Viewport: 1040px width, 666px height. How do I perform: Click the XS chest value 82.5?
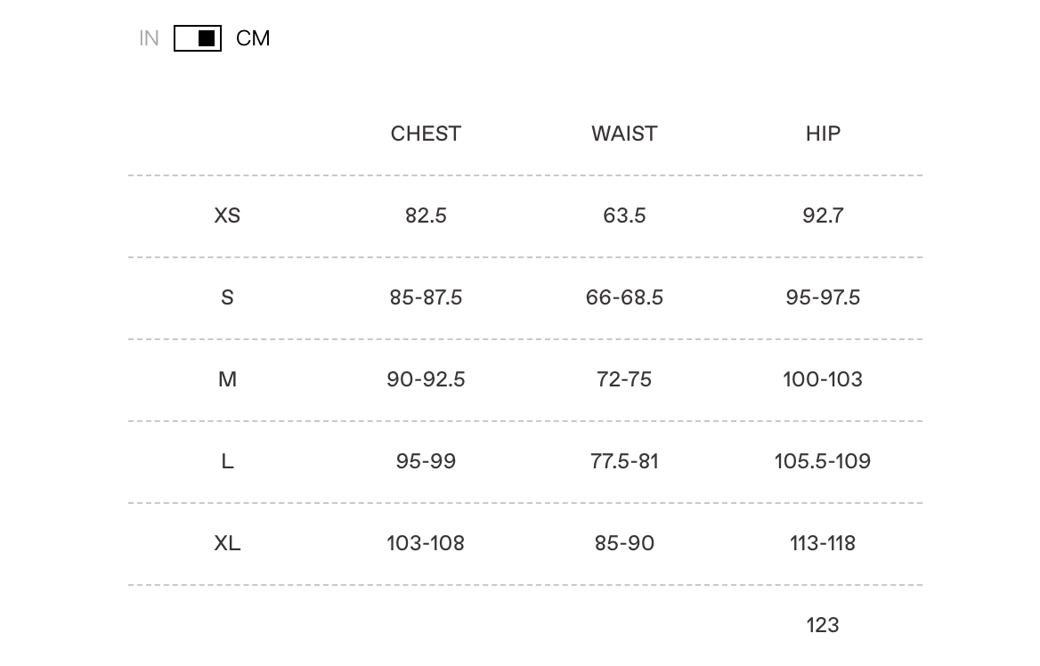click(426, 215)
